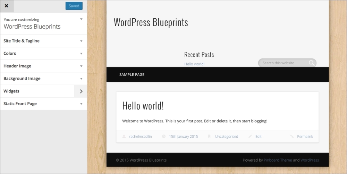Click the Saved button

pyautogui.click(x=74, y=6)
